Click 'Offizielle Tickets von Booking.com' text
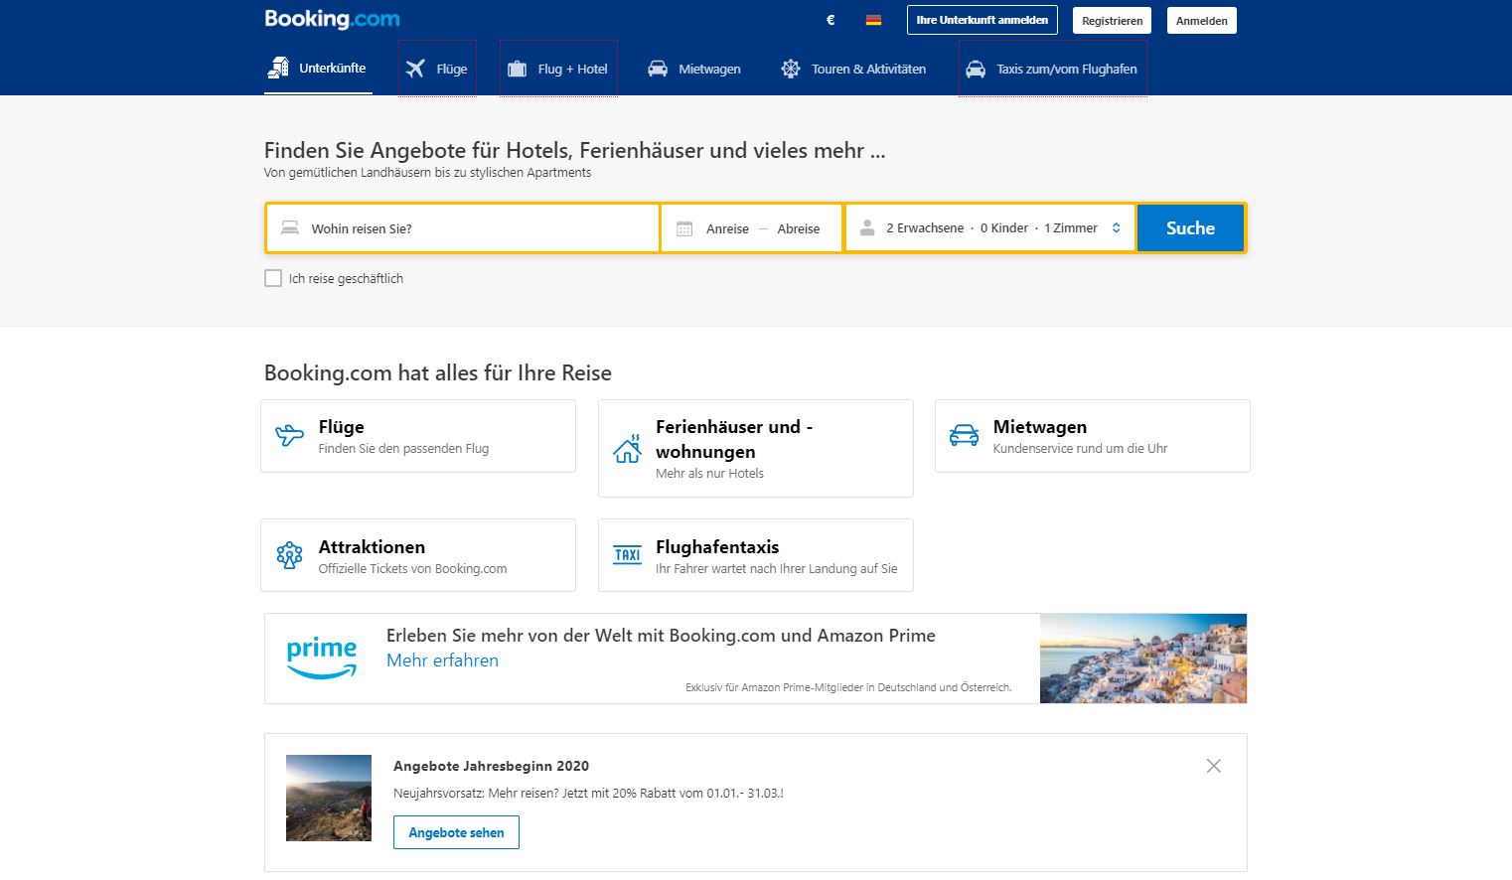The image size is (1512, 880). [x=412, y=569]
